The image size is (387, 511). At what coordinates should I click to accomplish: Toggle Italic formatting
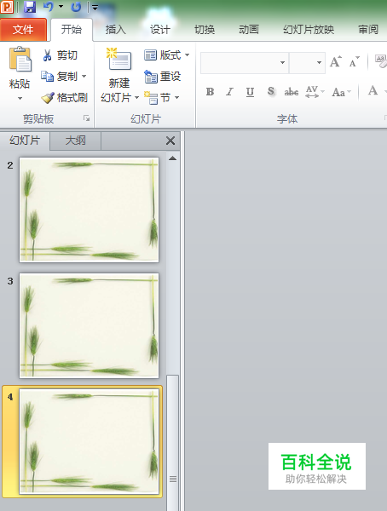pos(229,92)
